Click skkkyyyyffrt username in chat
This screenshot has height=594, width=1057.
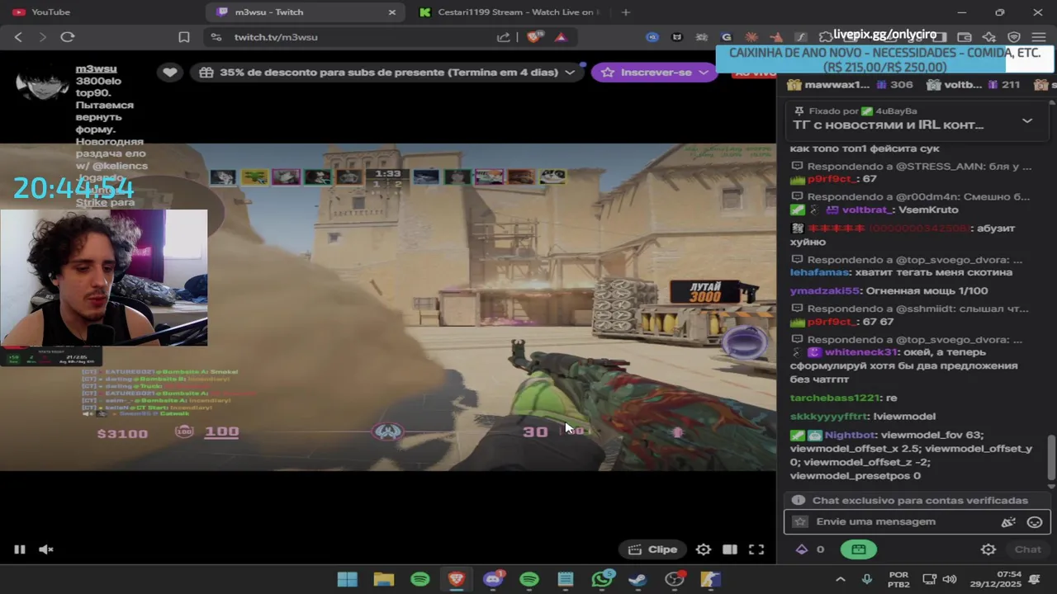click(x=829, y=417)
